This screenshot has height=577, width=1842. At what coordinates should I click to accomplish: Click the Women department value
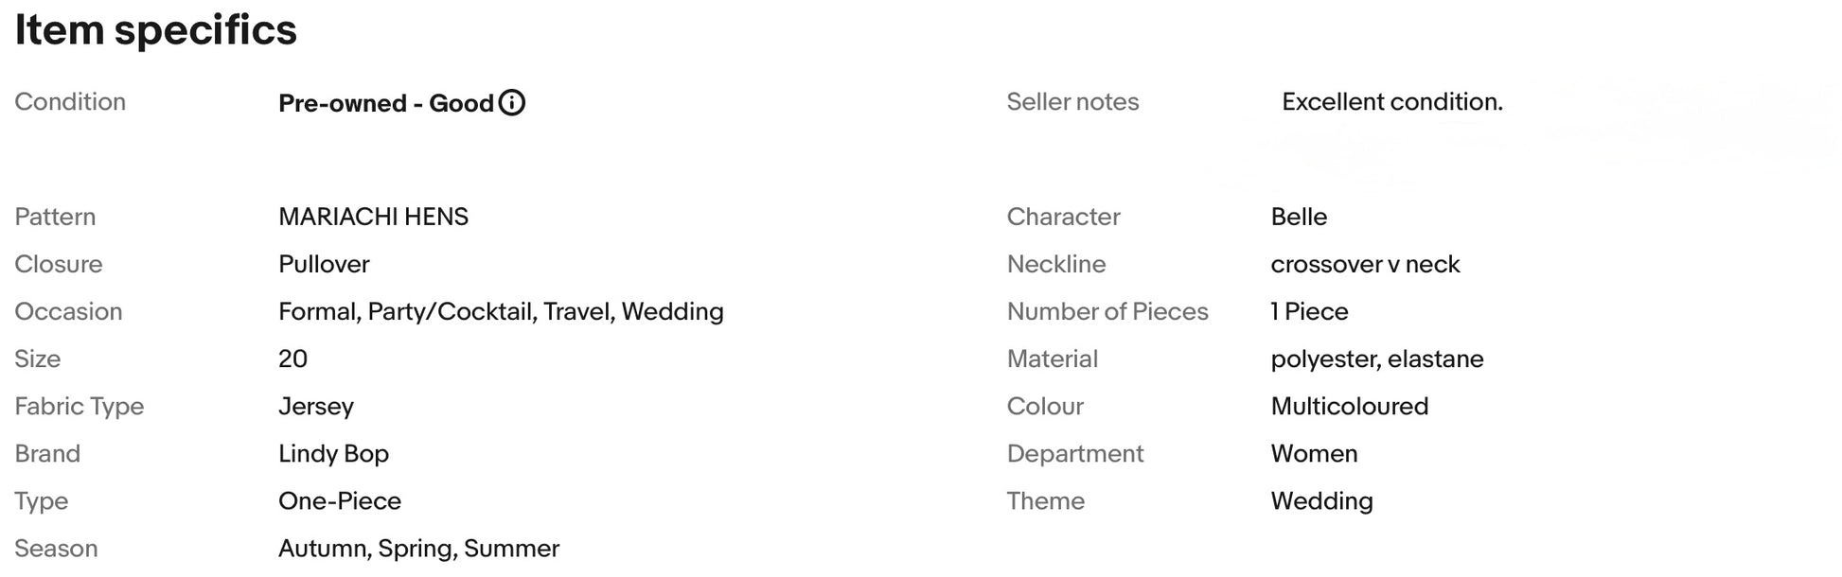tap(1314, 453)
